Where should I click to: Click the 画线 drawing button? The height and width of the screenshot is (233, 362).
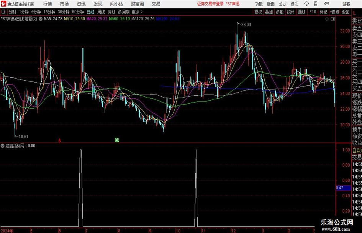pos(301,12)
